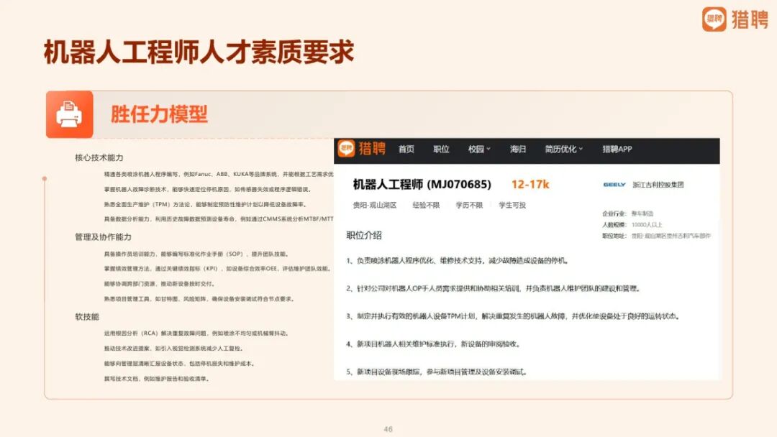Click job duty 5 about 设备现场跟踪

point(437,372)
